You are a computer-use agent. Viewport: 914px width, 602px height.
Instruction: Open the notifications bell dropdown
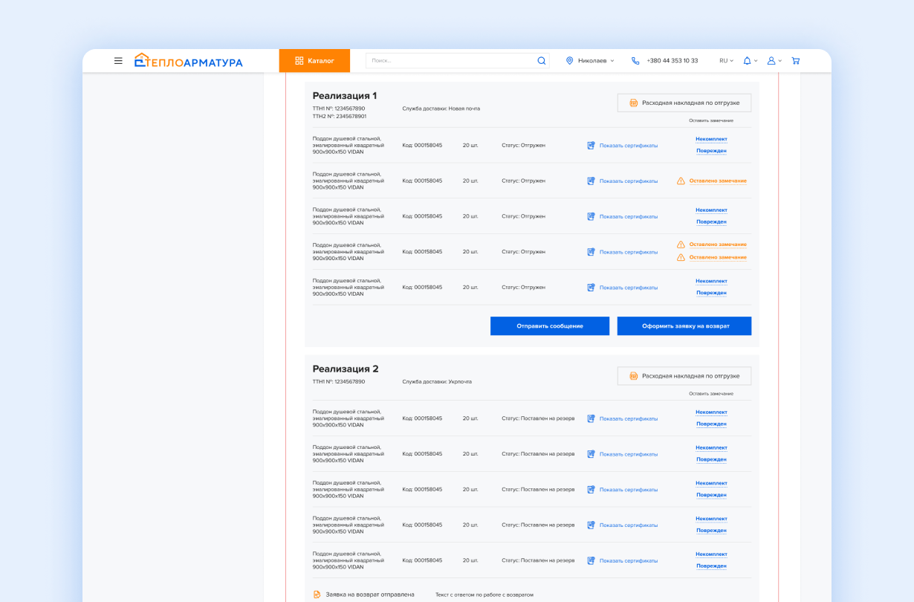pos(750,61)
